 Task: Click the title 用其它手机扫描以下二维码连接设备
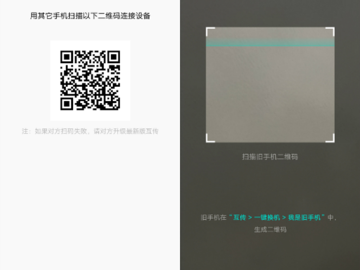point(90,16)
